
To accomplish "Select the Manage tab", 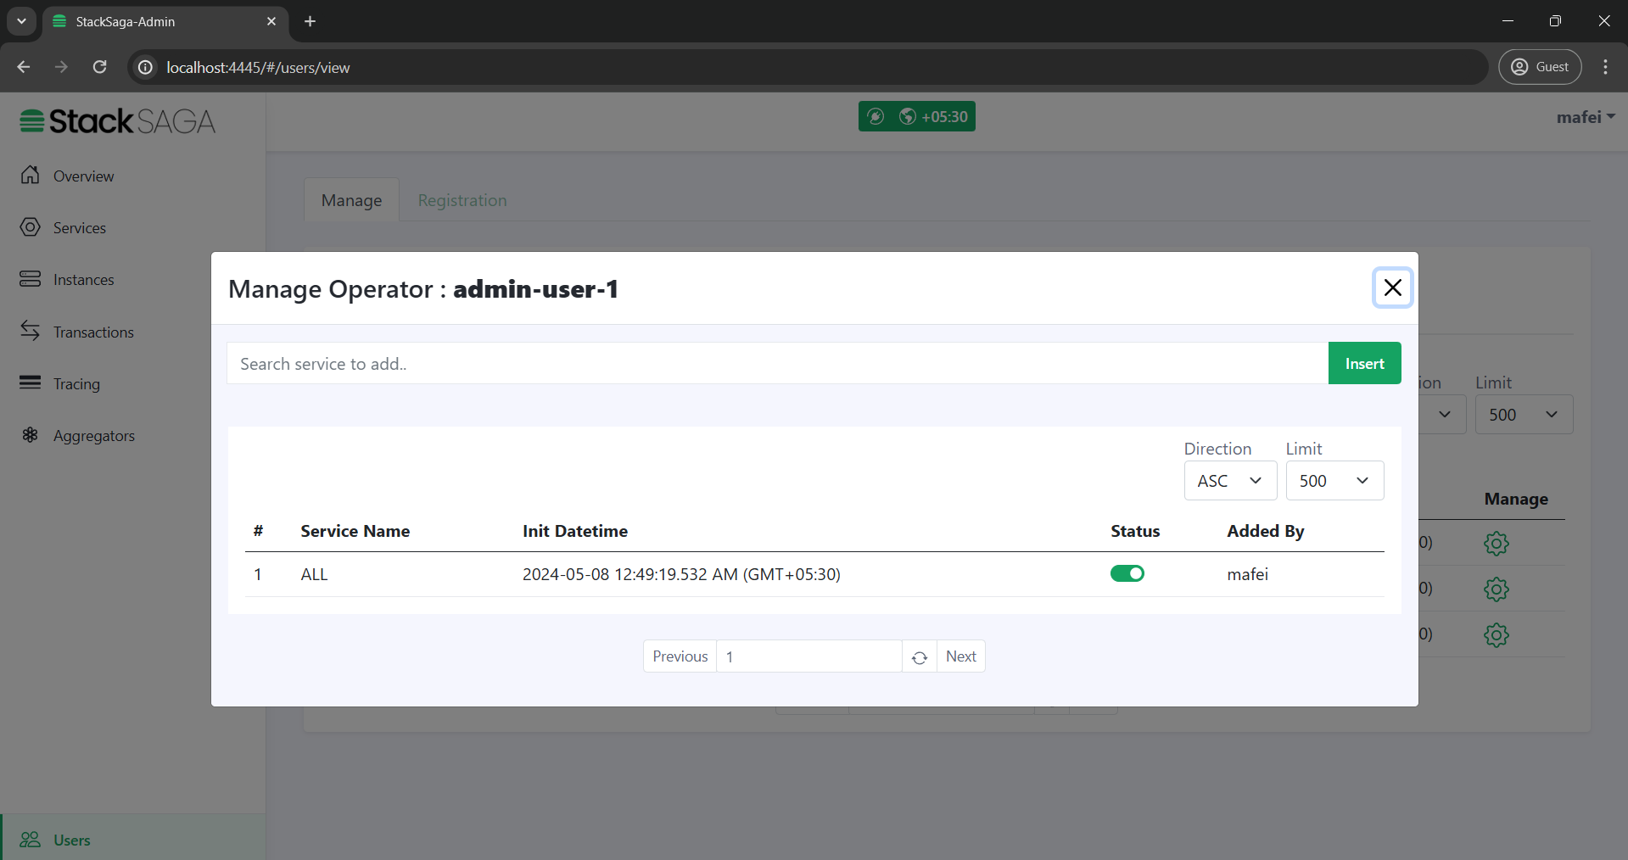I will pos(351,200).
